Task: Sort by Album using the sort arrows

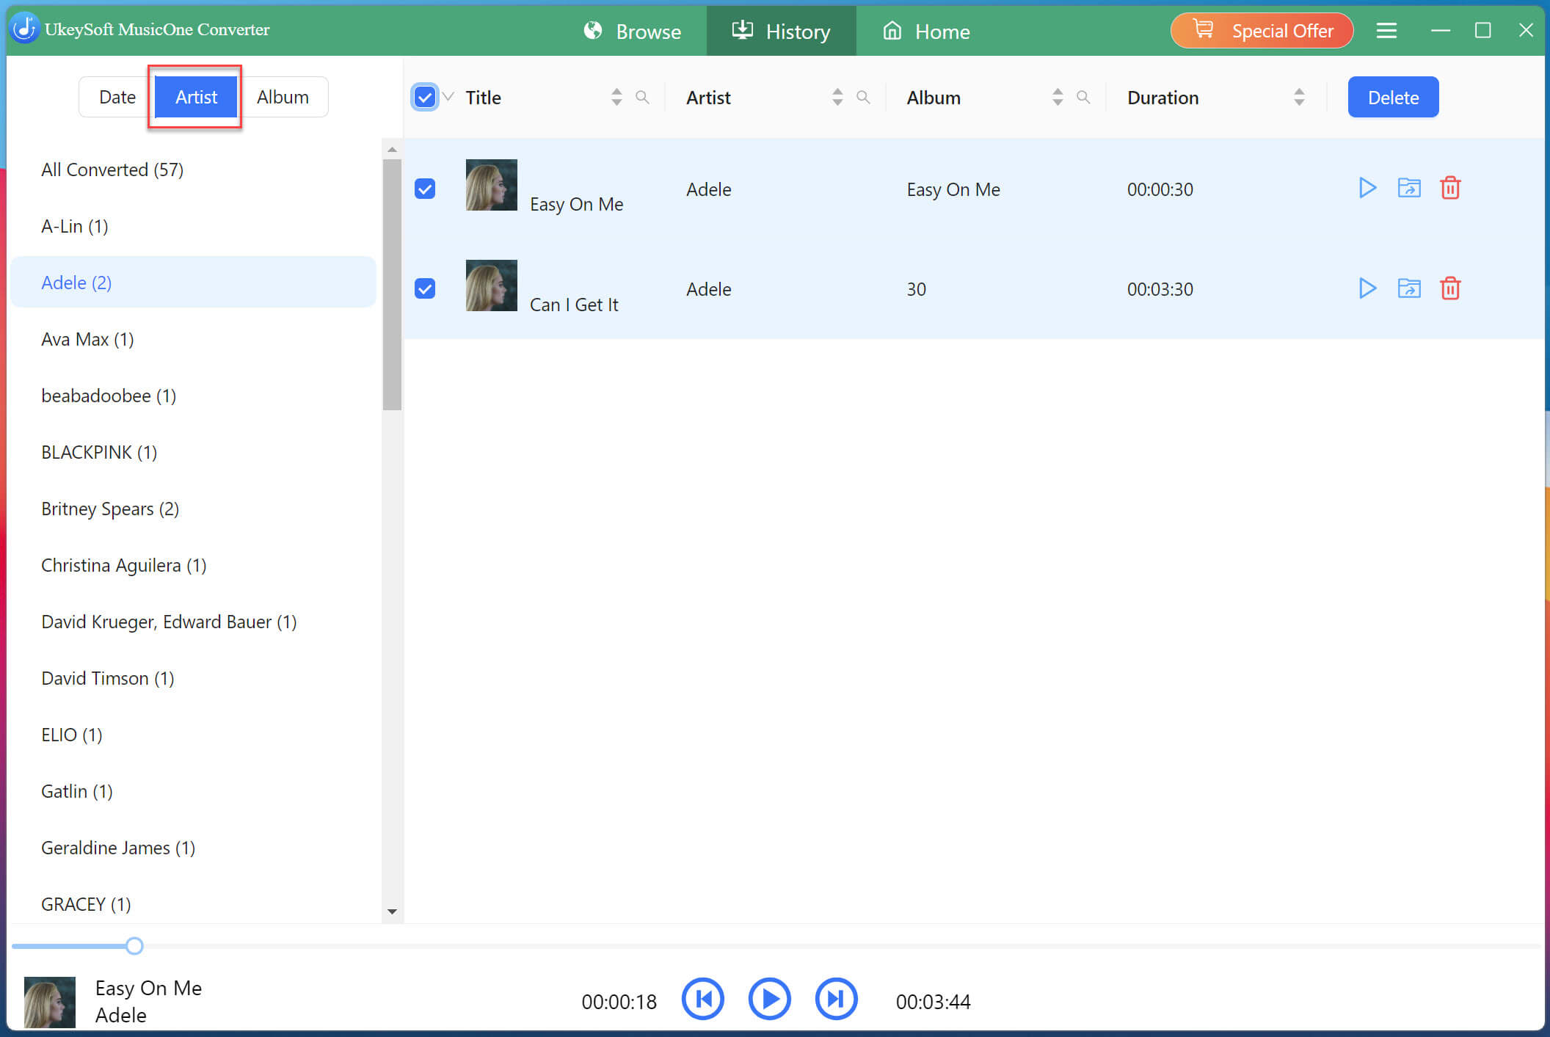Action: [x=1058, y=97]
